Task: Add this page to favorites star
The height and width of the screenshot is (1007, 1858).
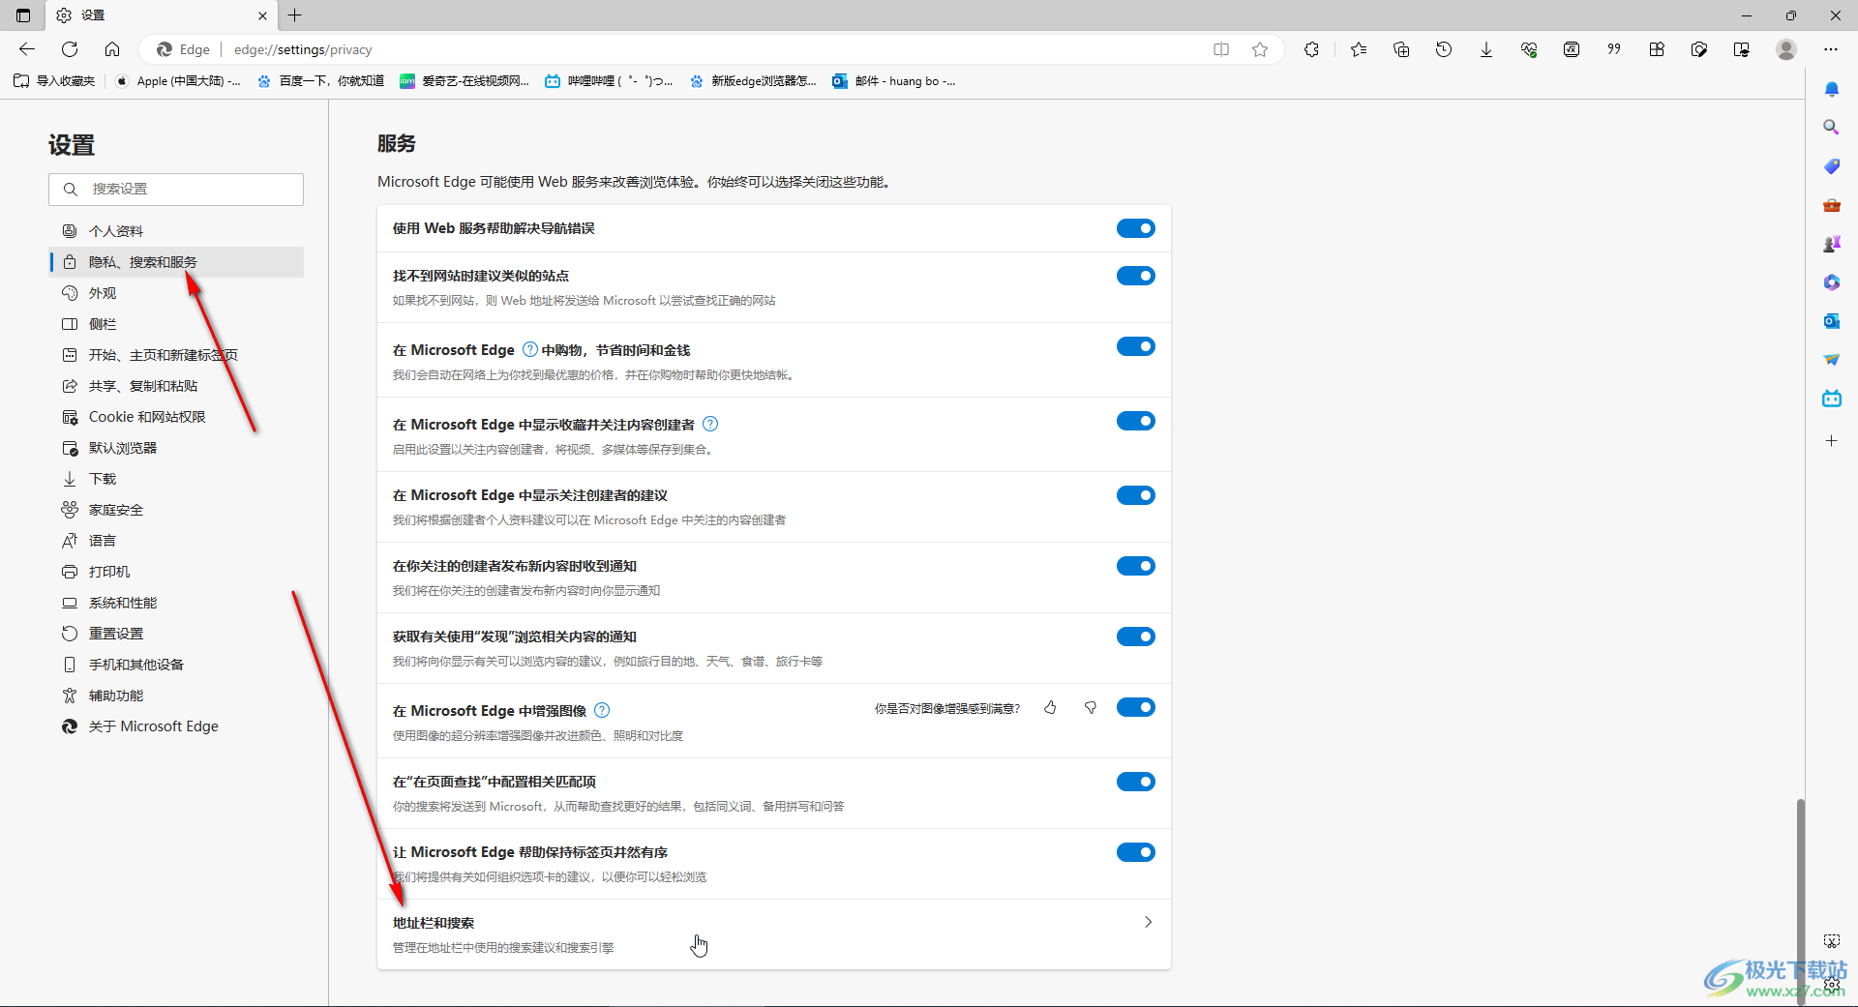Action: pos(1260,49)
